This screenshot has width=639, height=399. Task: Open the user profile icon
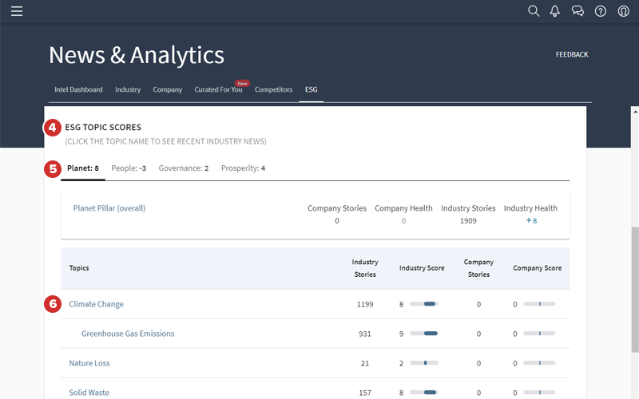(x=623, y=11)
